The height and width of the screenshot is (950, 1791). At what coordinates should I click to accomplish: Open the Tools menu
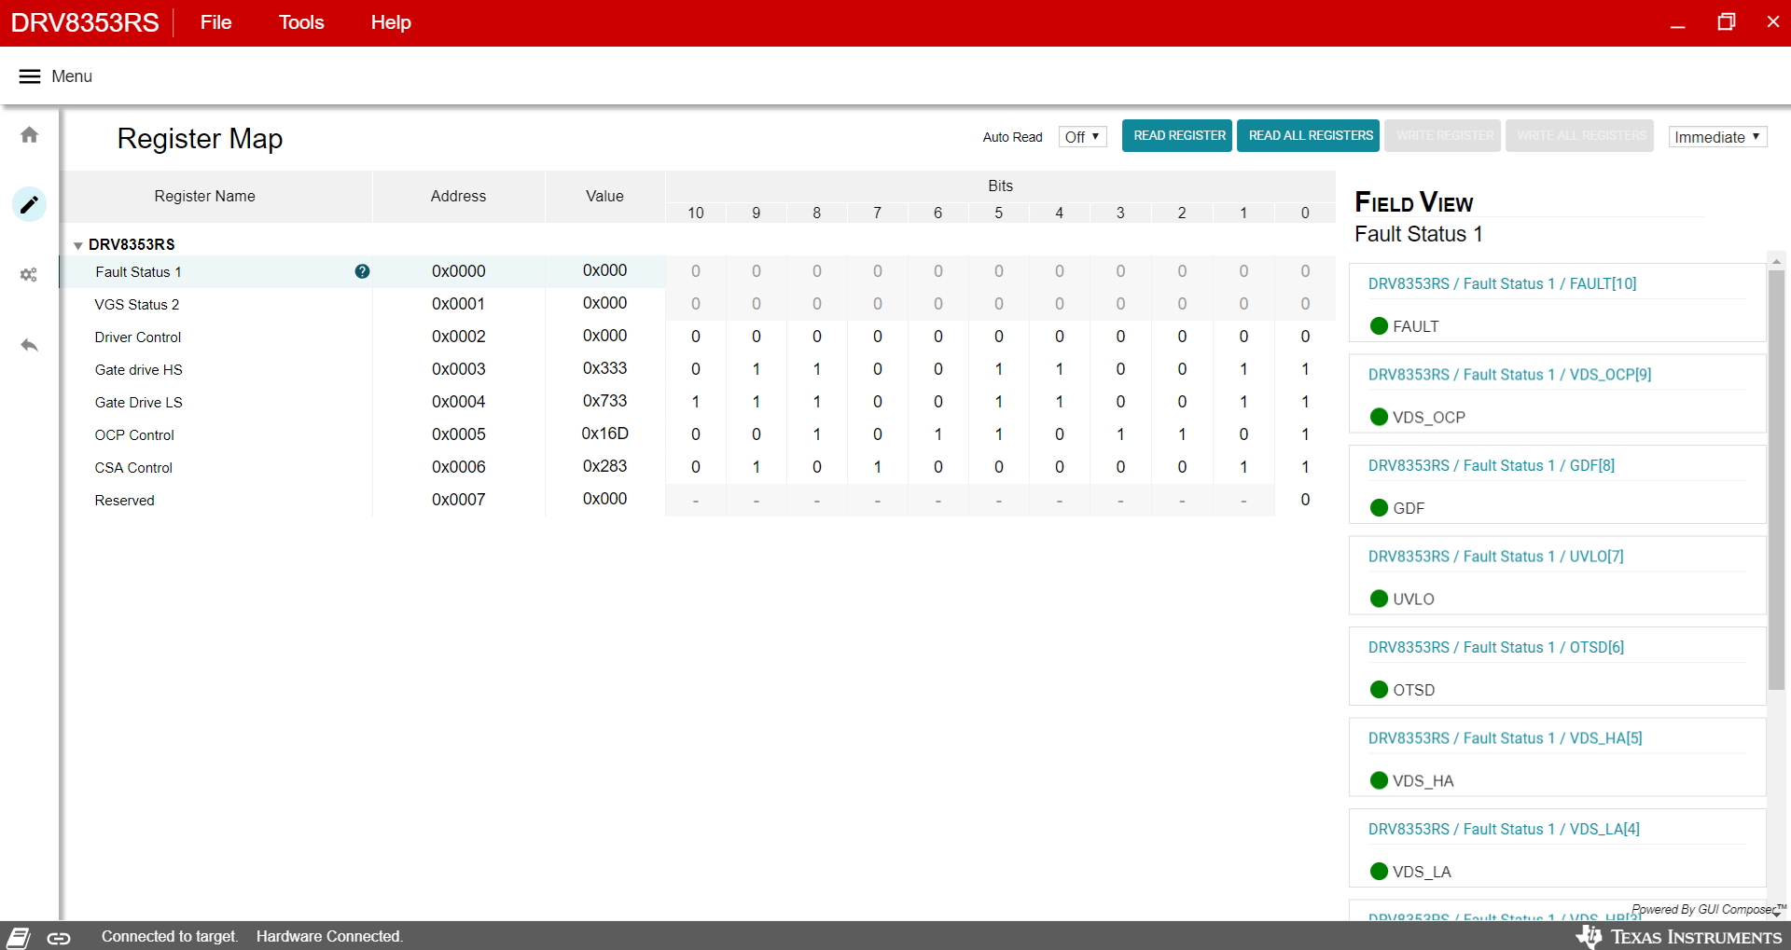point(301,22)
